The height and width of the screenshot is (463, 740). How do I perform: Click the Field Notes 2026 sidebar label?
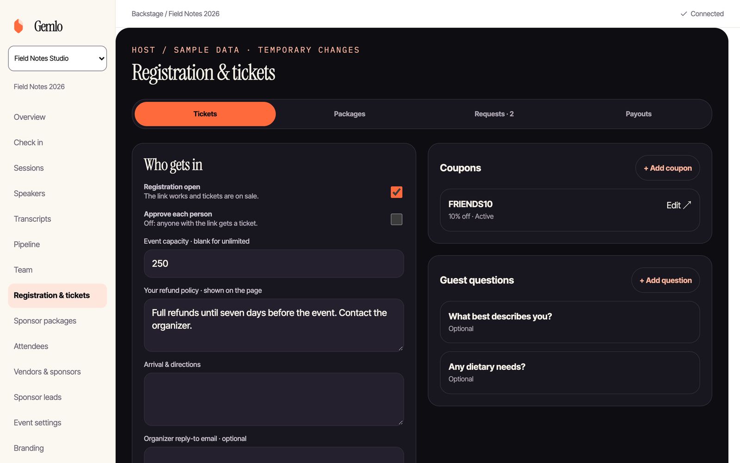(39, 87)
